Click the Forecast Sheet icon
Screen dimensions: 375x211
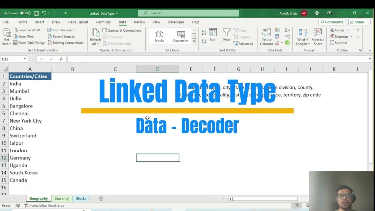coord(318,37)
